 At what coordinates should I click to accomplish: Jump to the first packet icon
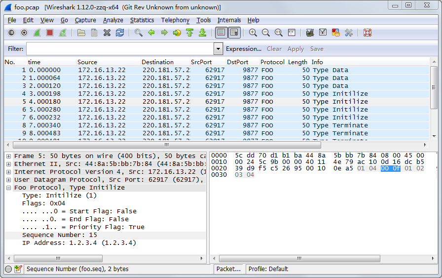[x=190, y=33]
